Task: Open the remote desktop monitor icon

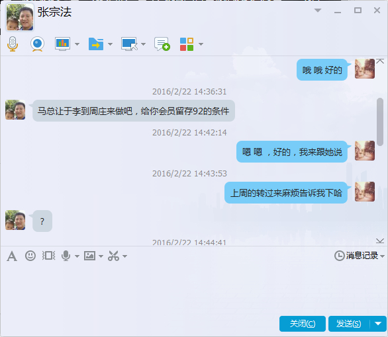Action: tap(129, 44)
